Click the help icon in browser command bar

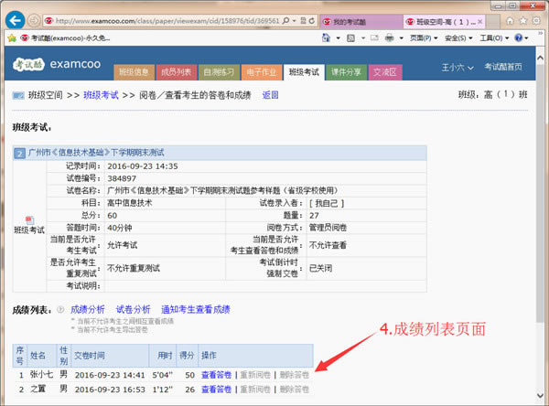[521, 39]
